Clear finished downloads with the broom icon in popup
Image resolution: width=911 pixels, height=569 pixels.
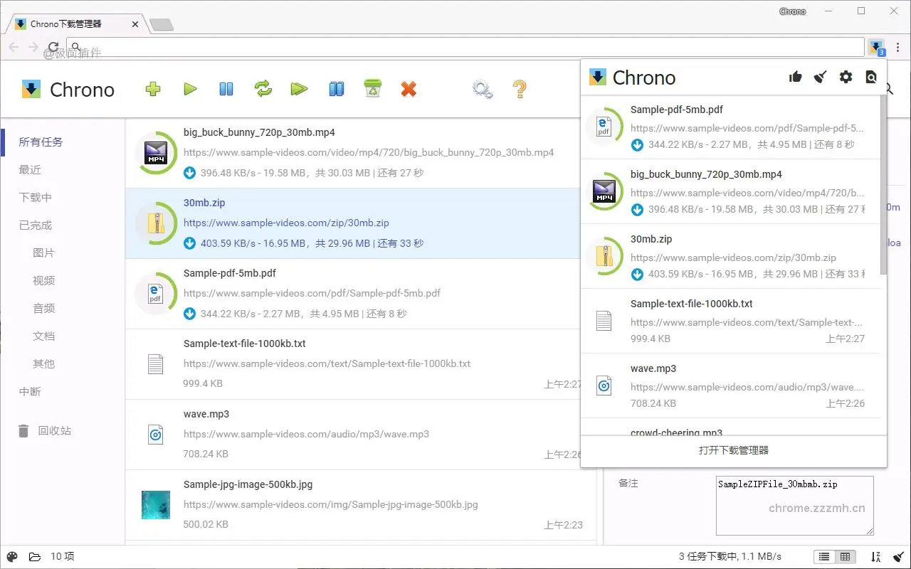click(820, 77)
